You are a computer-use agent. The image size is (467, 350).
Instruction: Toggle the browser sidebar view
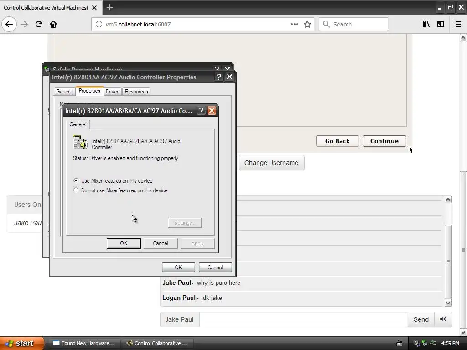[441, 24]
